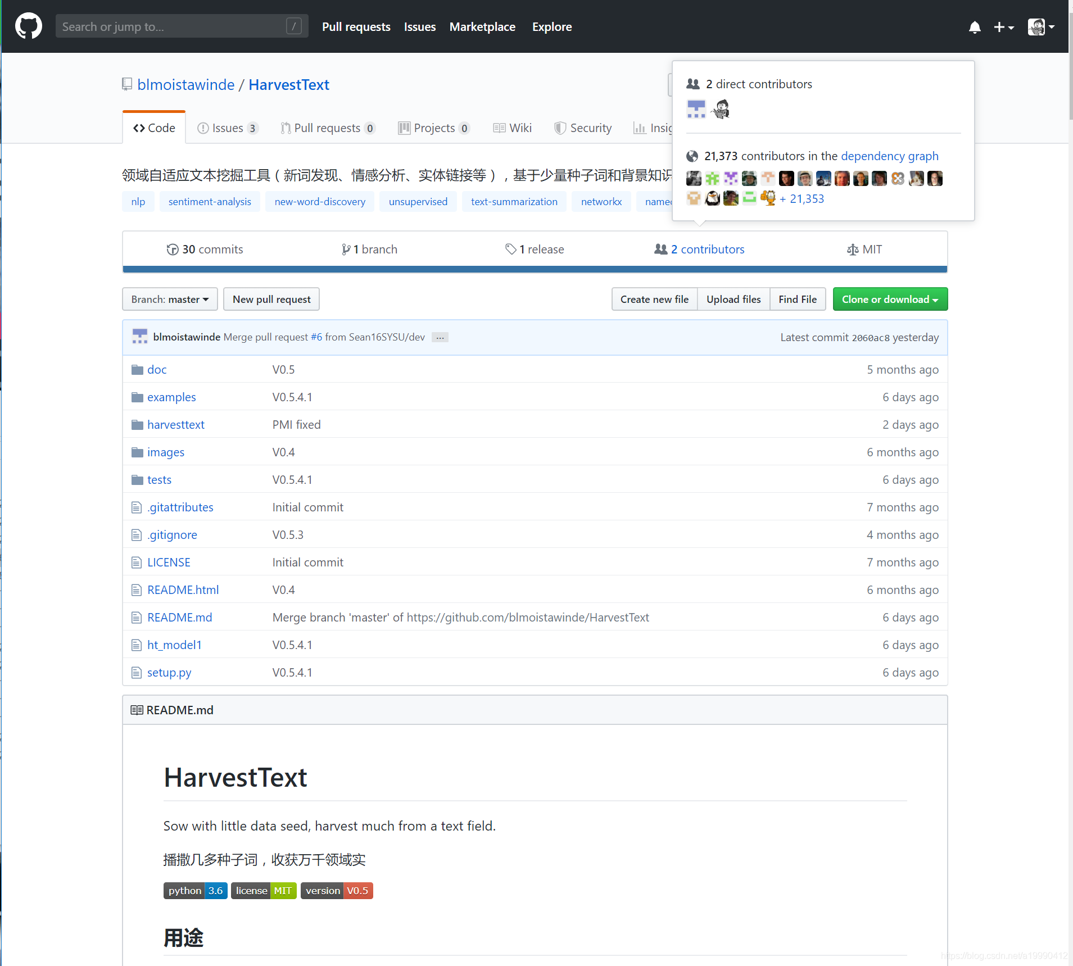1073x966 pixels.
Task: Select the repository Issues tab
Action: 228,128
